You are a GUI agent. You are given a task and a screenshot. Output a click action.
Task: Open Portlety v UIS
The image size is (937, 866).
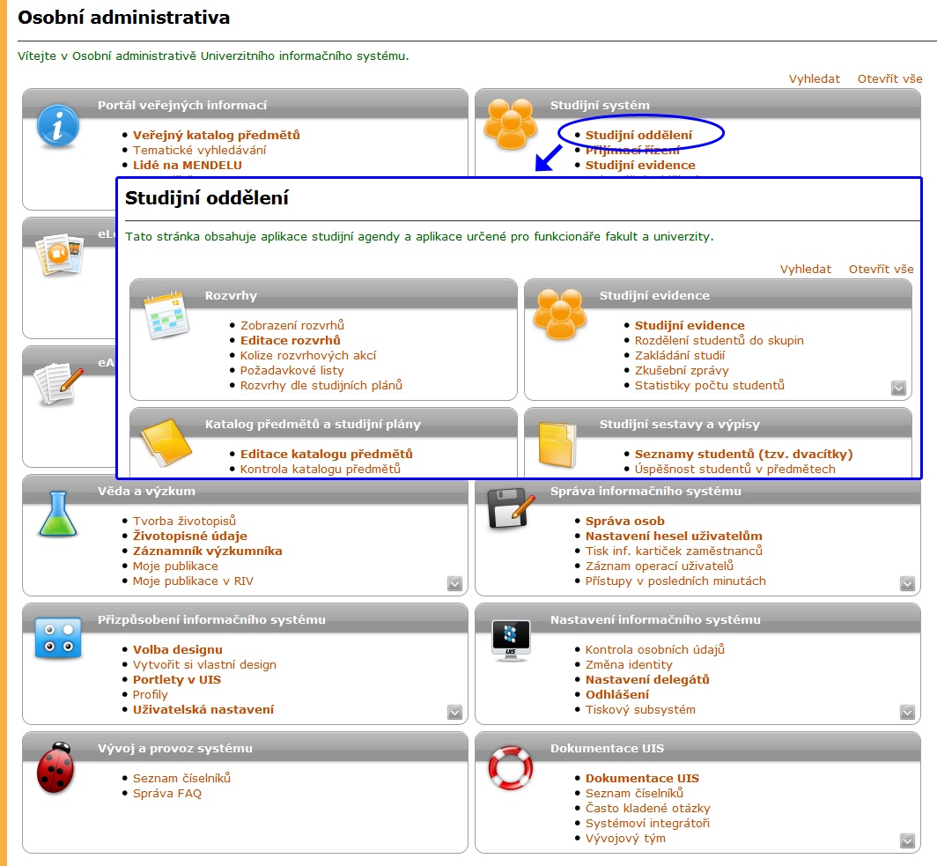pyautogui.click(x=177, y=679)
